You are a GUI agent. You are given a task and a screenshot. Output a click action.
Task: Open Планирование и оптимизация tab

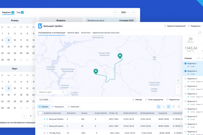tap(52, 33)
